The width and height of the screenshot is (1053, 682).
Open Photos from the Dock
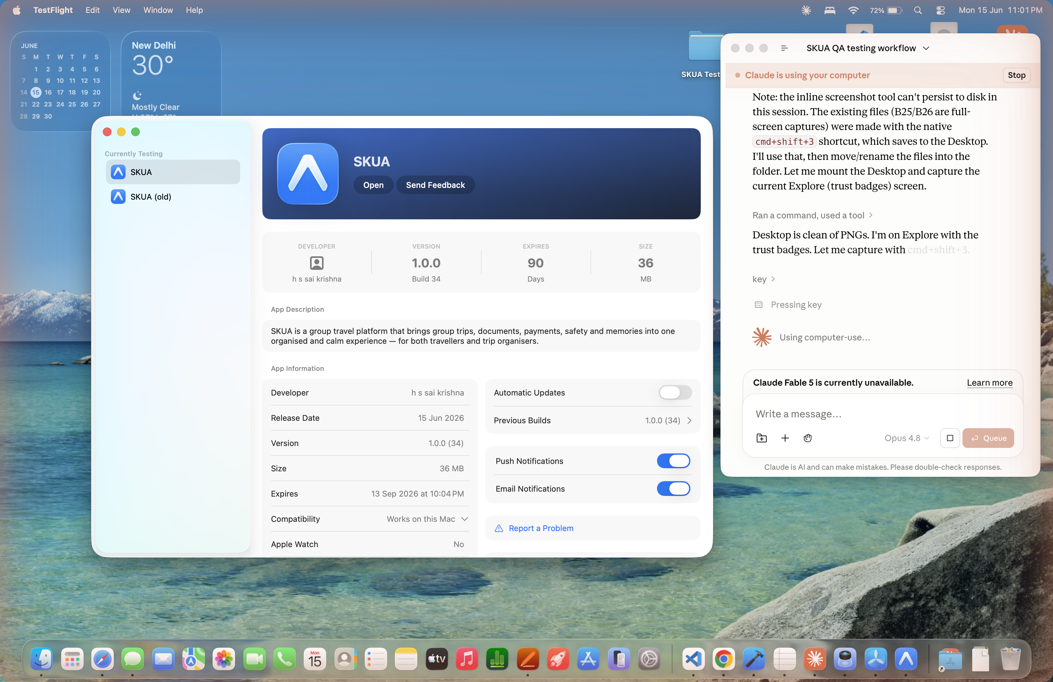(224, 659)
